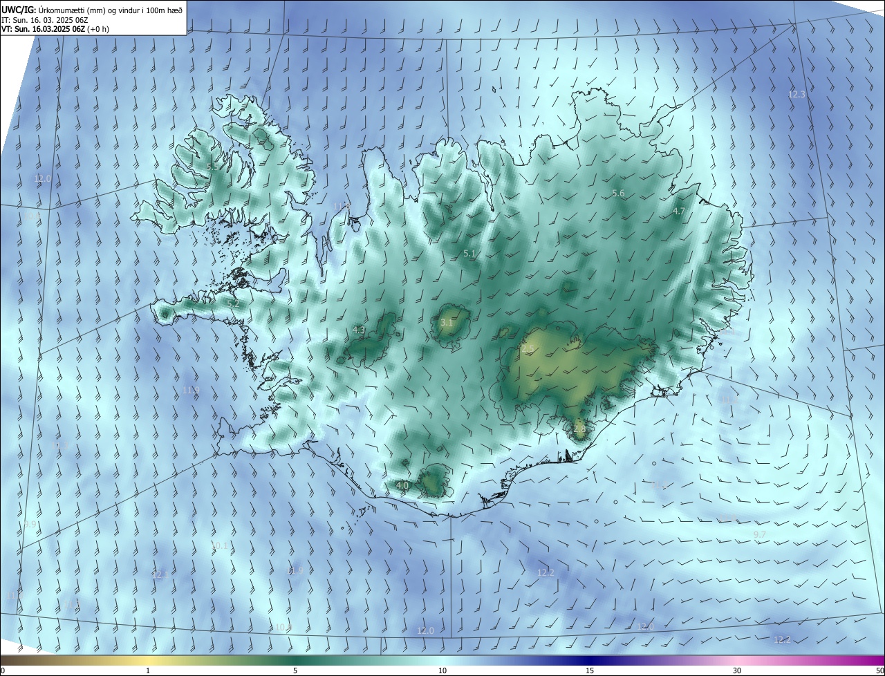Click the 5.5 value on the map
The height and width of the screenshot is (676, 885).
(212, 167)
